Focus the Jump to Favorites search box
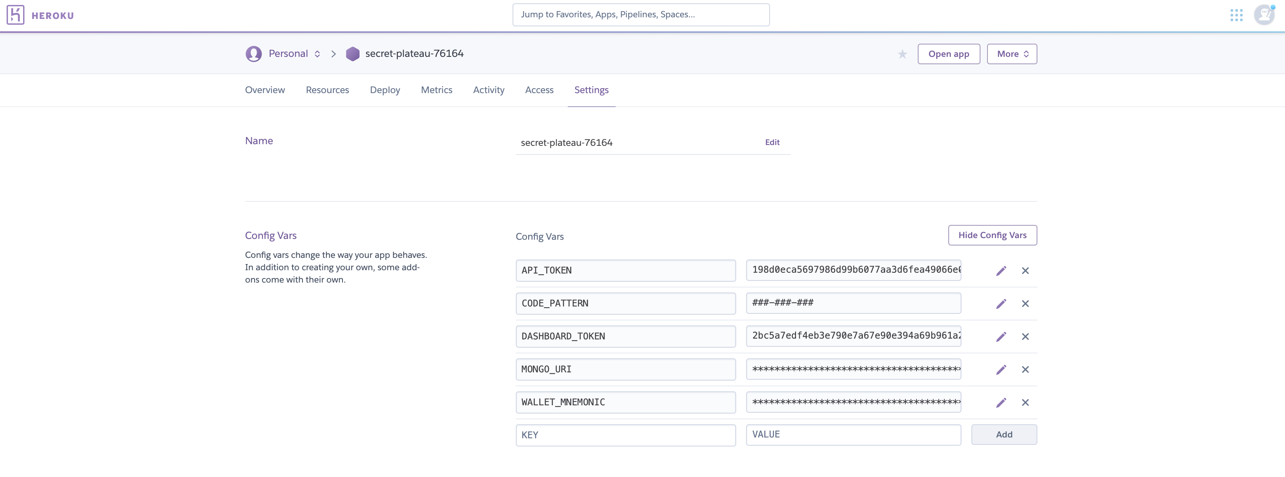The width and height of the screenshot is (1285, 477). point(640,15)
